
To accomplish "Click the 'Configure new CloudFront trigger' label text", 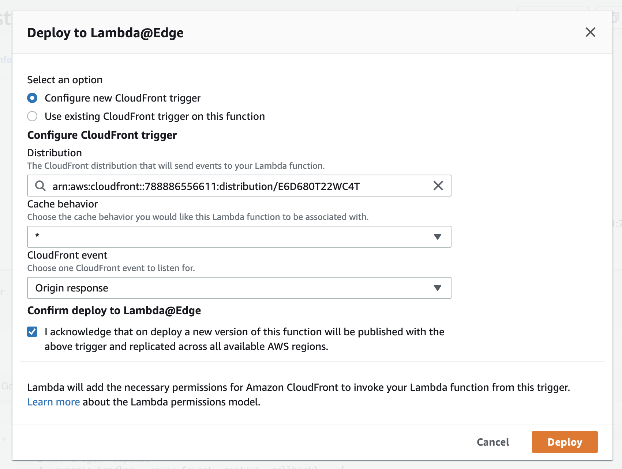I will point(123,98).
